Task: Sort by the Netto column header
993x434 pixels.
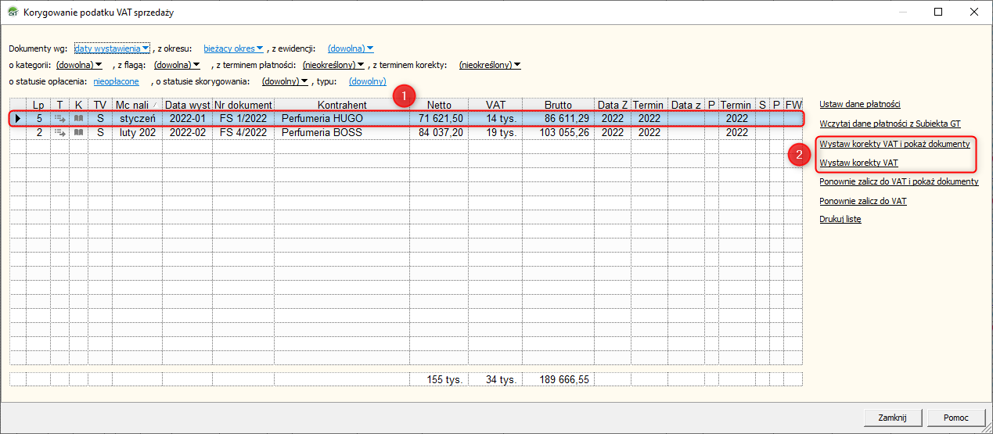Action: click(x=439, y=105)
